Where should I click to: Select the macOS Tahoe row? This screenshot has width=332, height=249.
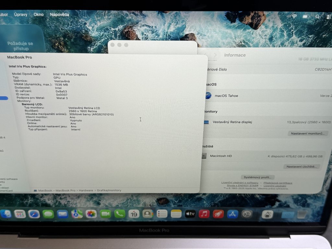coord(259,96)
